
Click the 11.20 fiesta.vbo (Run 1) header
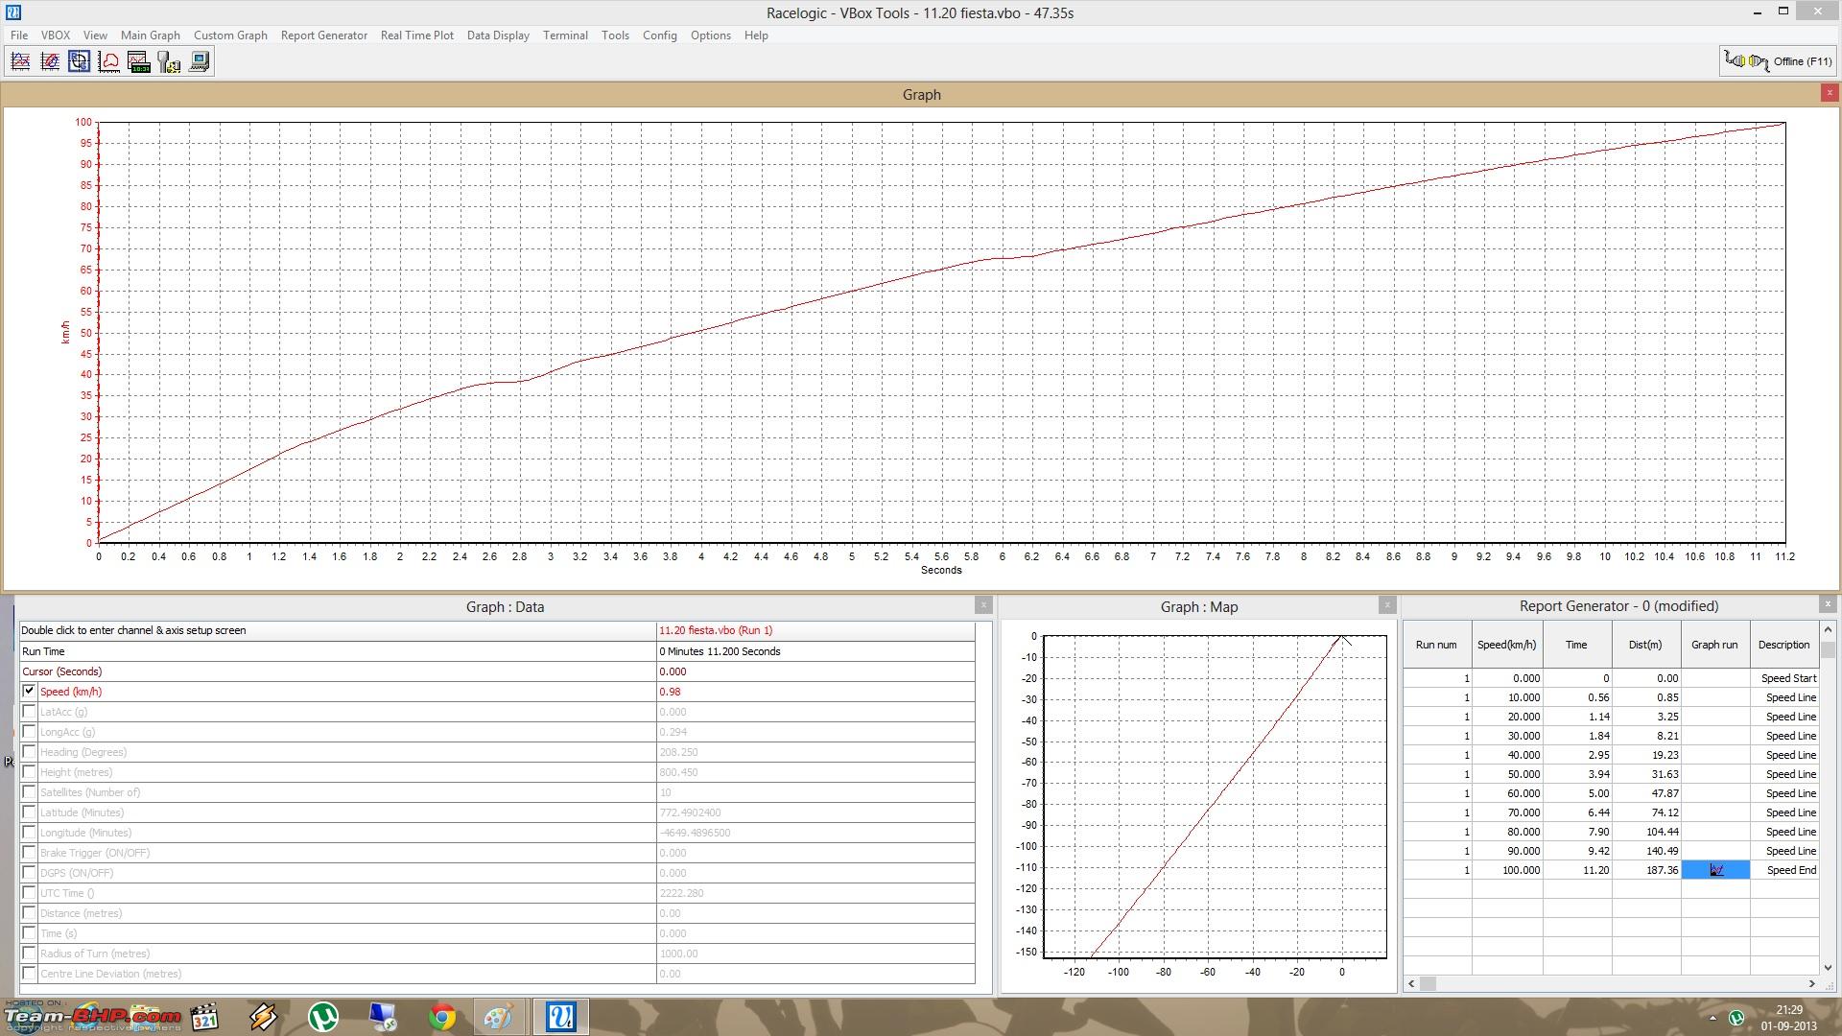pyautogui.click(x=815, y=630)
